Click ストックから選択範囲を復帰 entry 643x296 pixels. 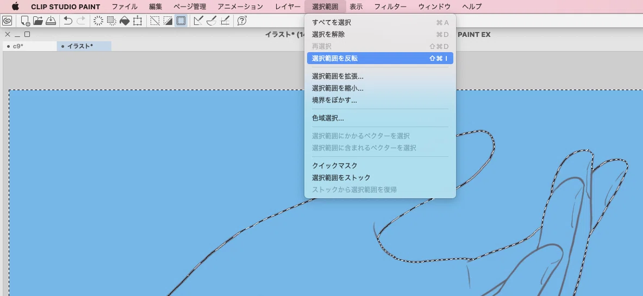pos(380,190)
